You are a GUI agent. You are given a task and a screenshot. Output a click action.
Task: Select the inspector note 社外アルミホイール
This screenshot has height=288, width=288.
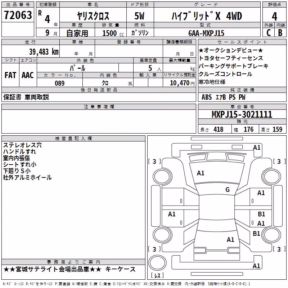point(27,177)
